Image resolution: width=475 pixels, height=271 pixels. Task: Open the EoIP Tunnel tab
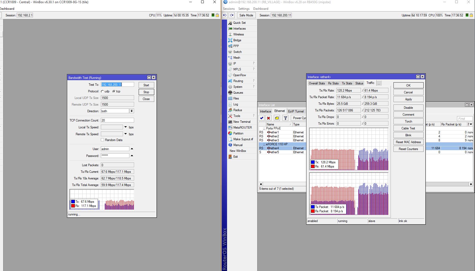pyautogui.click(x=296, y=111)
